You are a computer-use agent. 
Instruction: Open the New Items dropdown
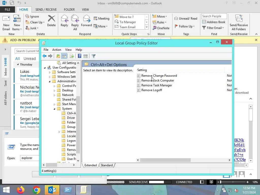coord(17,23)
